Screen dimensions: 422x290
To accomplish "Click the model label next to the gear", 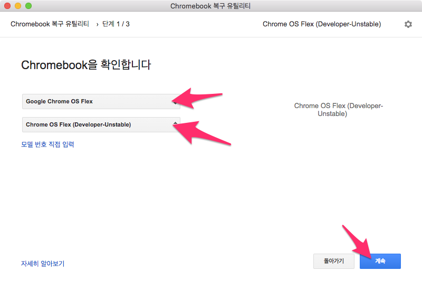I will click(322, 24).
